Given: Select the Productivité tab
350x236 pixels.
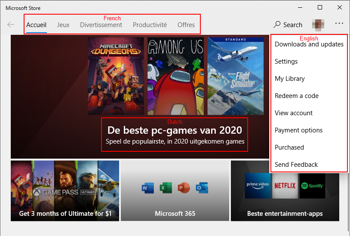Looking at the screenshot, I should point(150,25).
